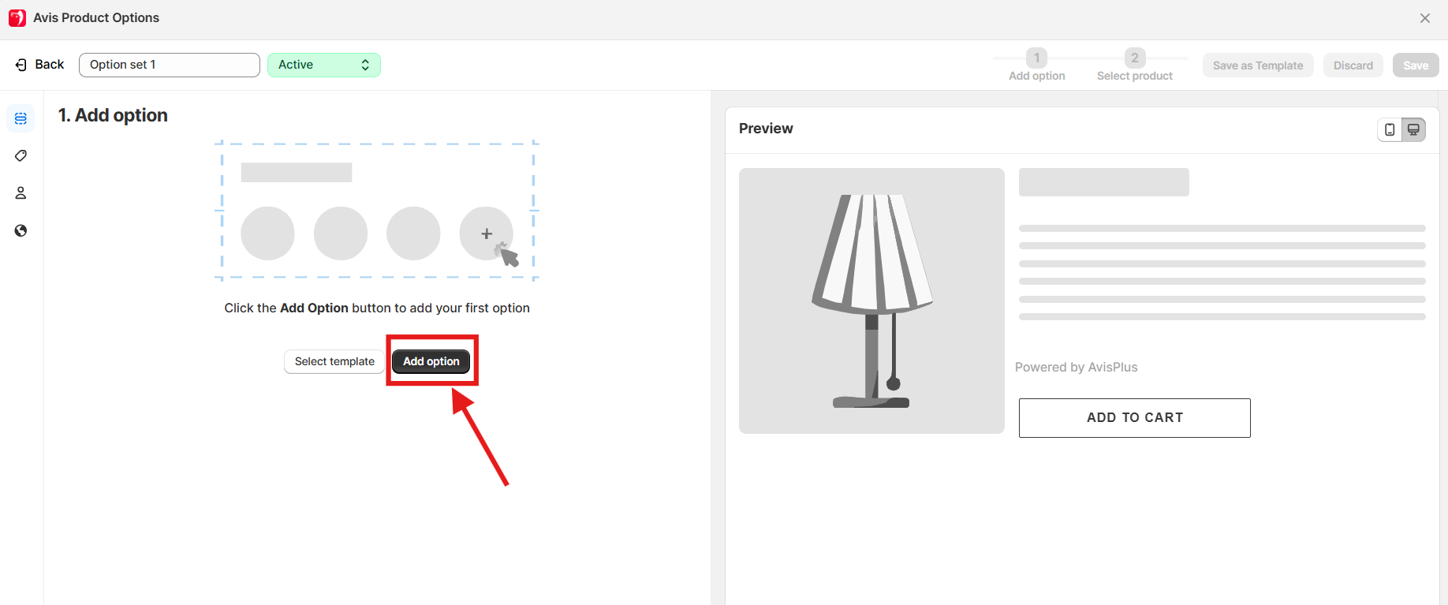The image size is (1448, 605).
Task: Close the Avis Product Options window
Action: coord(1424,18)
